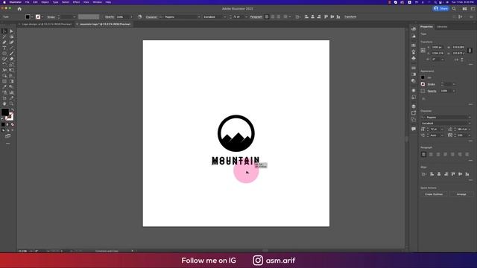Click the Share button
The height and width of the screenshot is (268, 477).
click(440, 9)
